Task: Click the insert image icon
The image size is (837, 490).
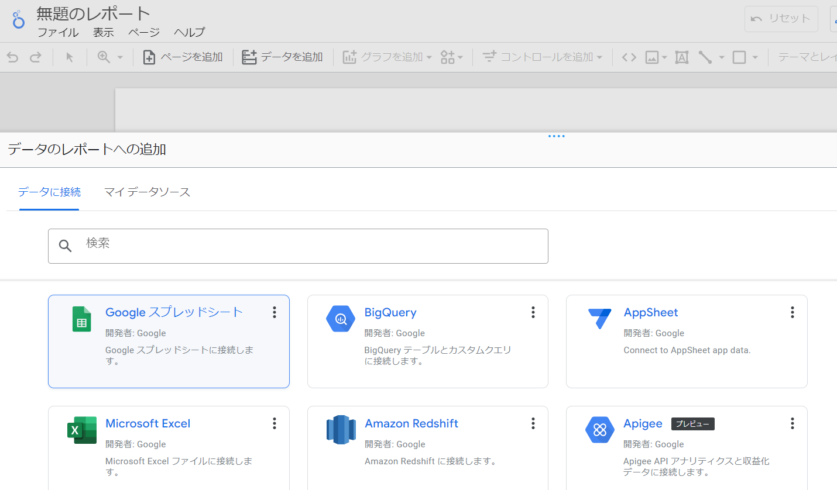Action: [x=652, y=57]
